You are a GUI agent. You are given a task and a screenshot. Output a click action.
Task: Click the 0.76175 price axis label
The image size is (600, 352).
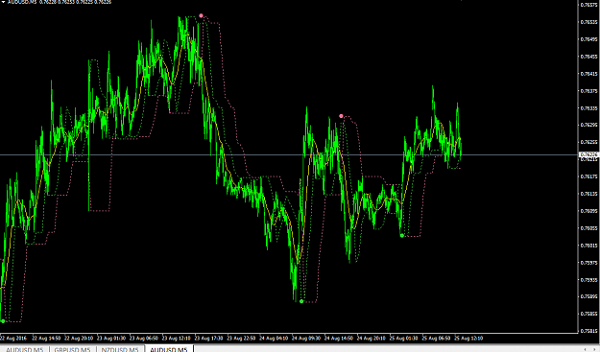(588, 176)
